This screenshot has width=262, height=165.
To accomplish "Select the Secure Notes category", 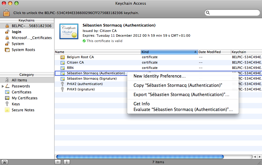I will click(x=27, y=110).
